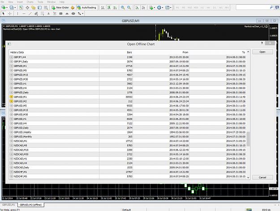Click the list scroll down arrow

248,177
